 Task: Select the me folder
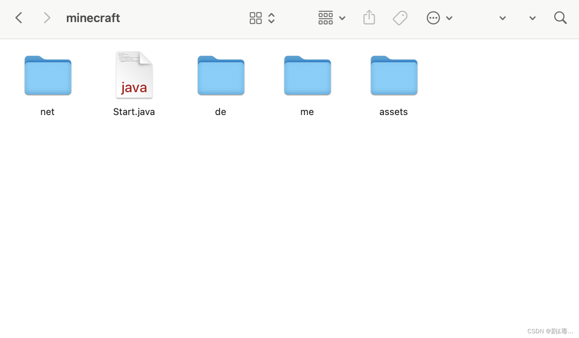pyautogui.click(x=307, y=76)
